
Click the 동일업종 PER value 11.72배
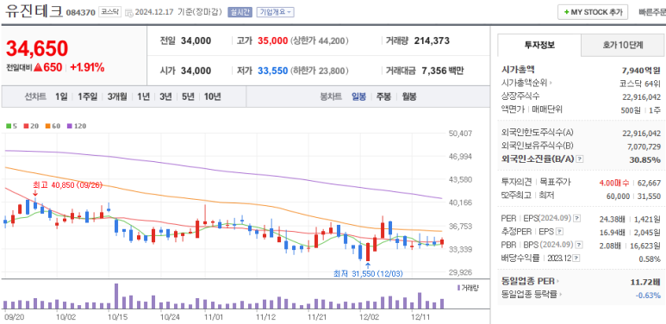(x=645, y=281)
